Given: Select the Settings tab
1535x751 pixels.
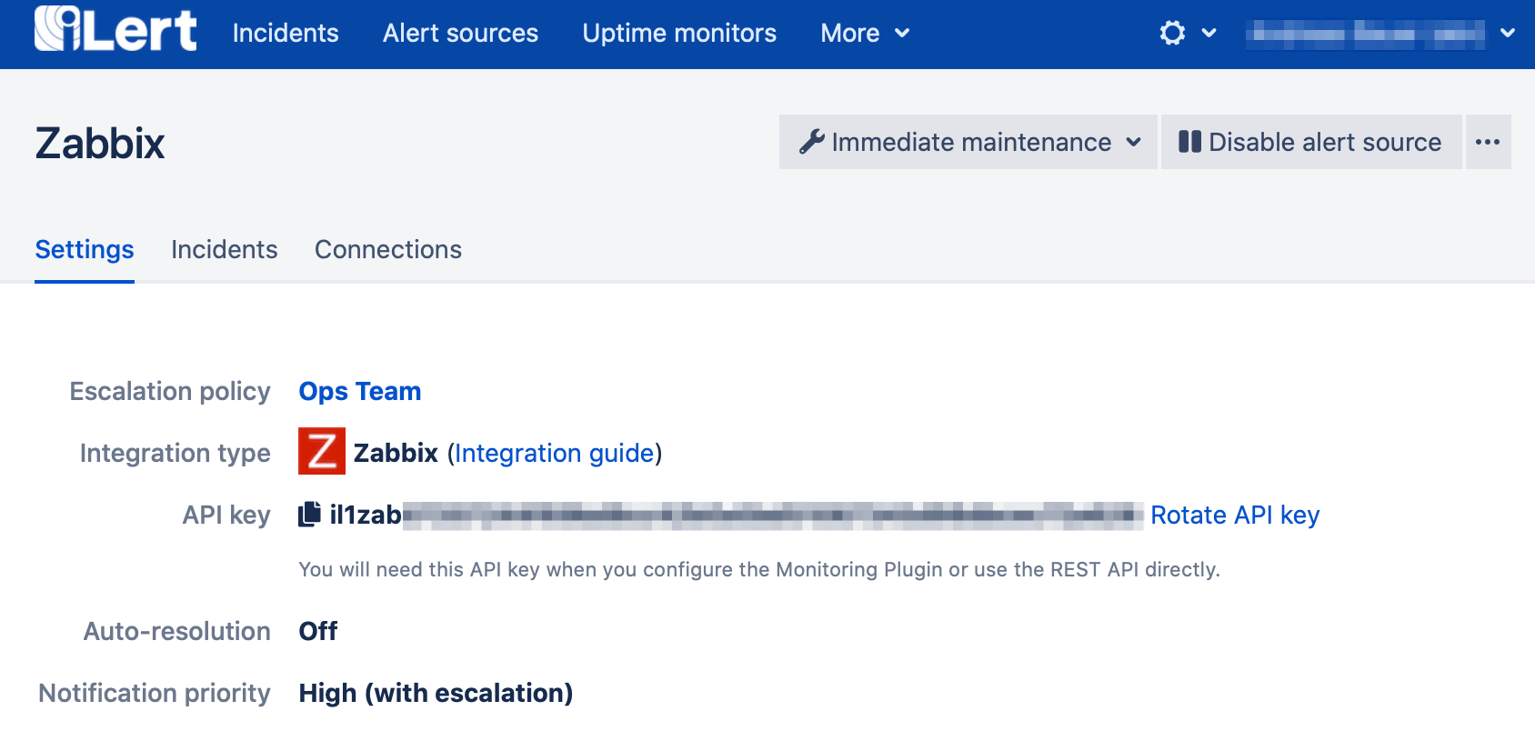Looking at the screenshot, I should 85,249.
